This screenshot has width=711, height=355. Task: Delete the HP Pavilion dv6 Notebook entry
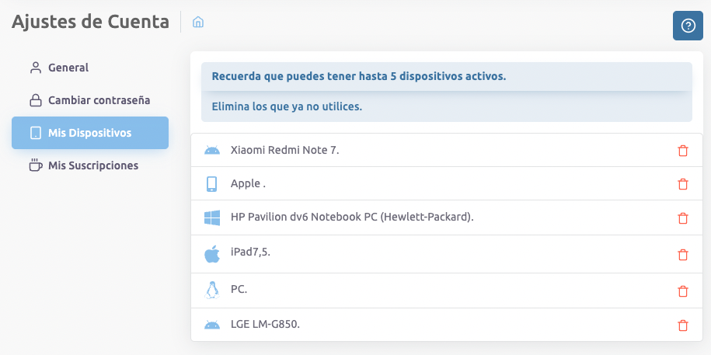pyautogui.click(x=683, y=218)
